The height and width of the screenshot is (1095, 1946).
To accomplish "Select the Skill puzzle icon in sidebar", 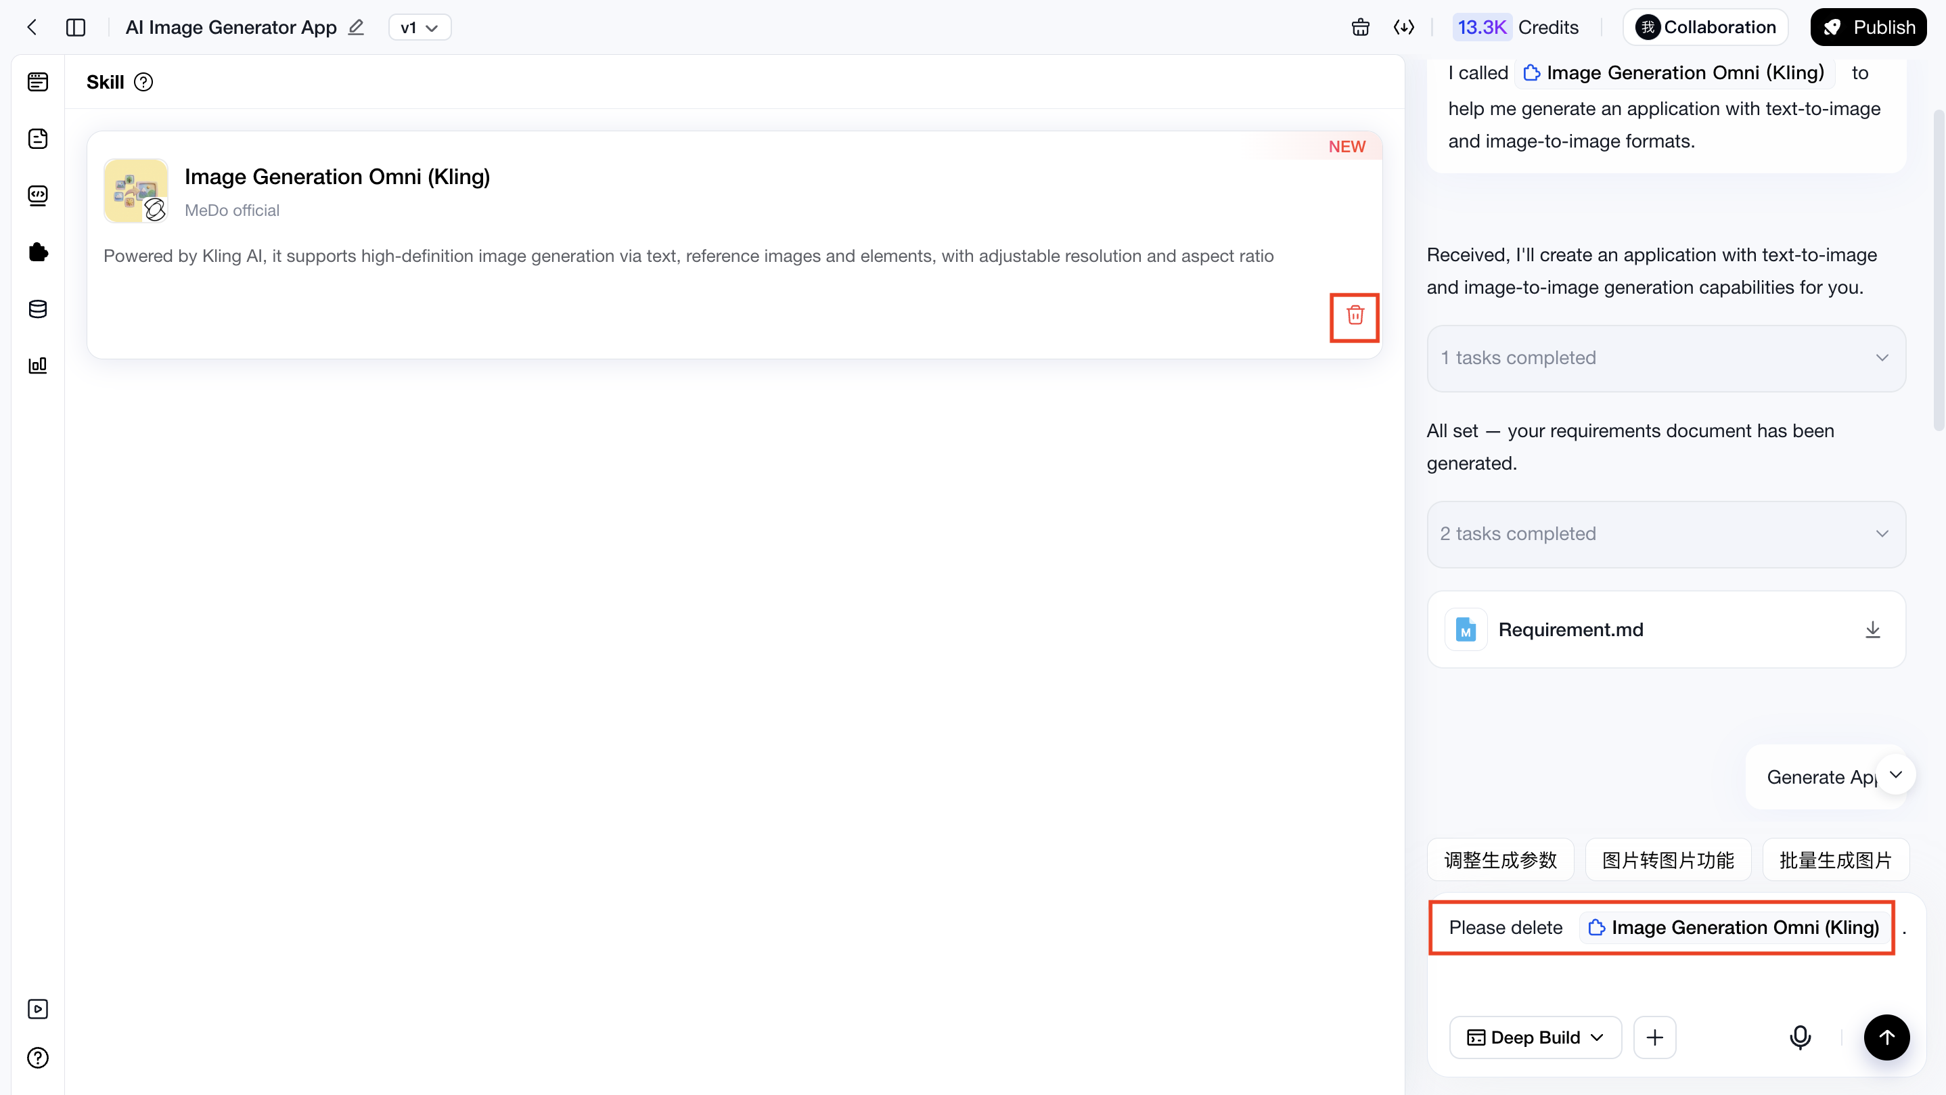I will point(38,252).
